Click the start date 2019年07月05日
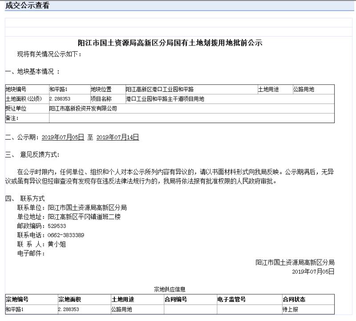Image resolution: width=356 pixels, height=321 pixels. tap(63, 137)
